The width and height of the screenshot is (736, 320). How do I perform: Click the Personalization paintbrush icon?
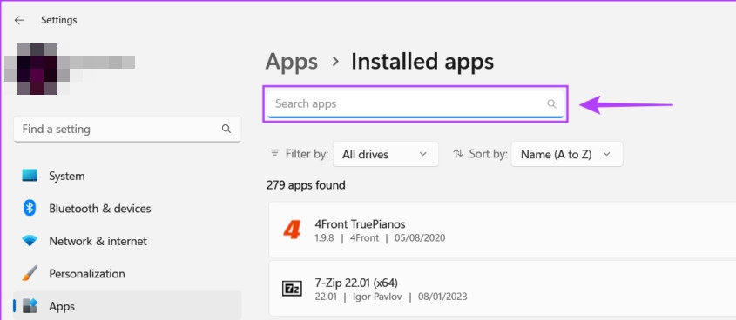pyautogui.click(x=30, y=273)
